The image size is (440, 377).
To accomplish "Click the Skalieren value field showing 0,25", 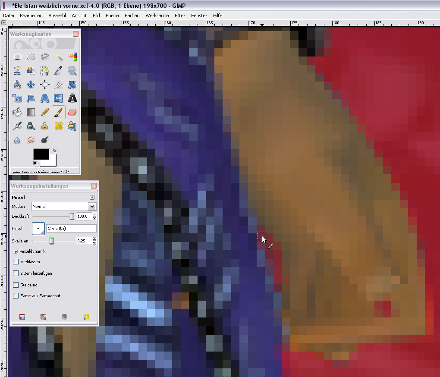I will (84, 241).
